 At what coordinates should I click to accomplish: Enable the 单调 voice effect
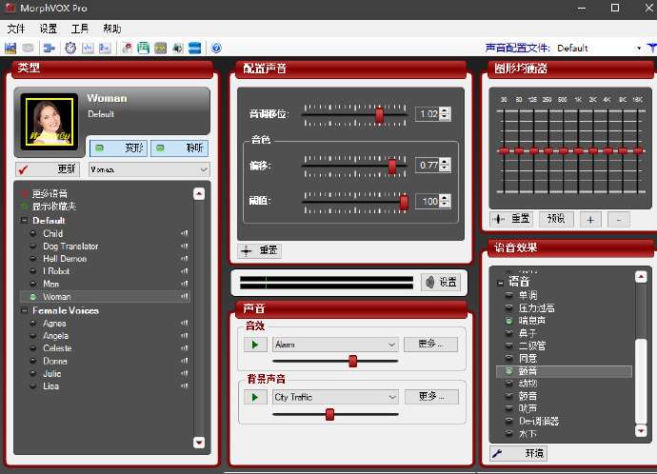(509, 296)
